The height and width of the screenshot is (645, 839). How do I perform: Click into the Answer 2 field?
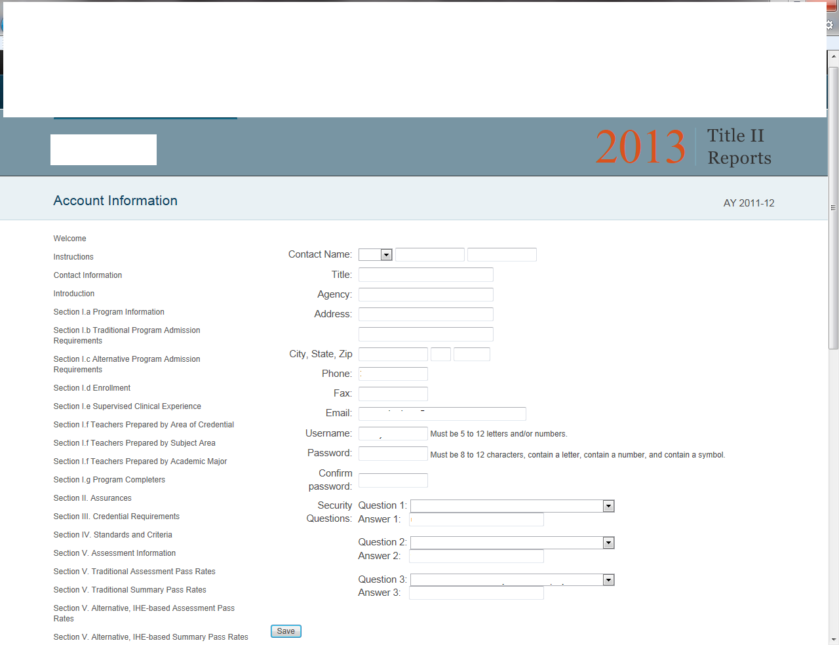coord(477,557)
